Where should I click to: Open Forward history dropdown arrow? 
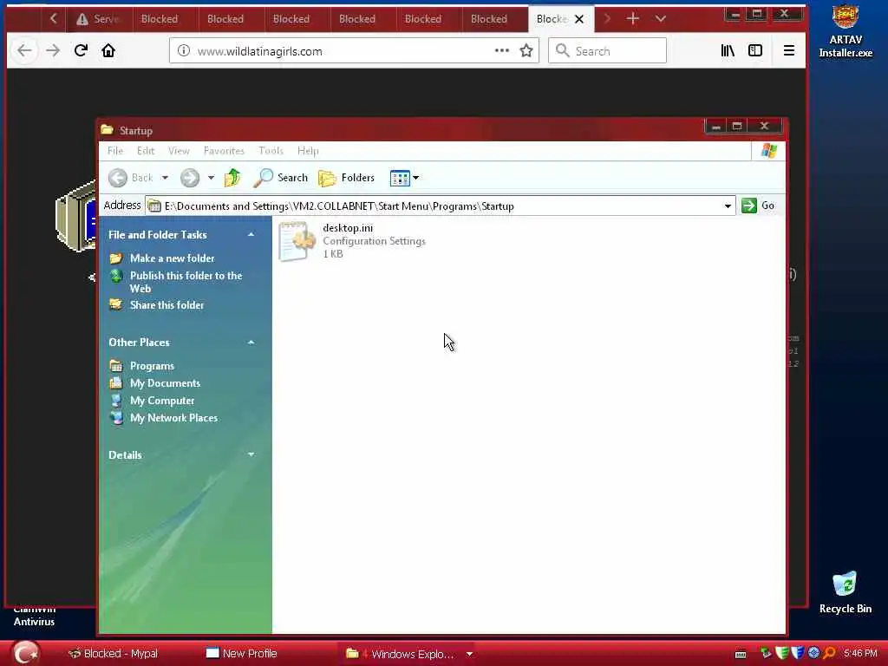click(211, 178)
